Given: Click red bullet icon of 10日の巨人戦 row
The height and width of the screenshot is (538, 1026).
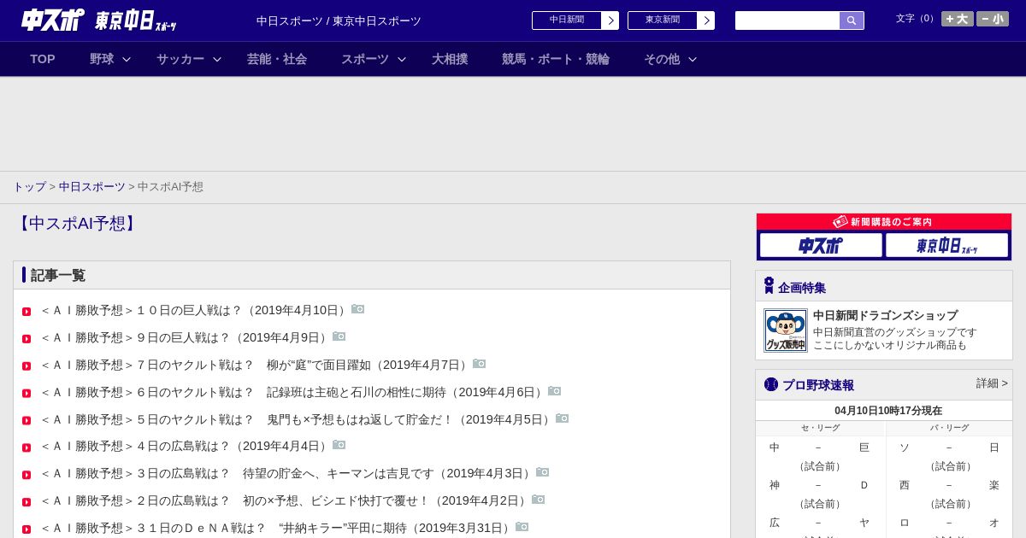Looking at the screenshot, I should 27,312.
